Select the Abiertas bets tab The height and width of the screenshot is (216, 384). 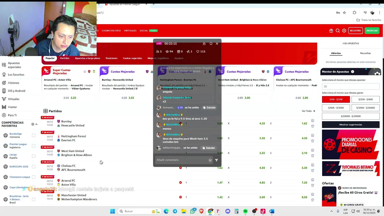[336, 53]
